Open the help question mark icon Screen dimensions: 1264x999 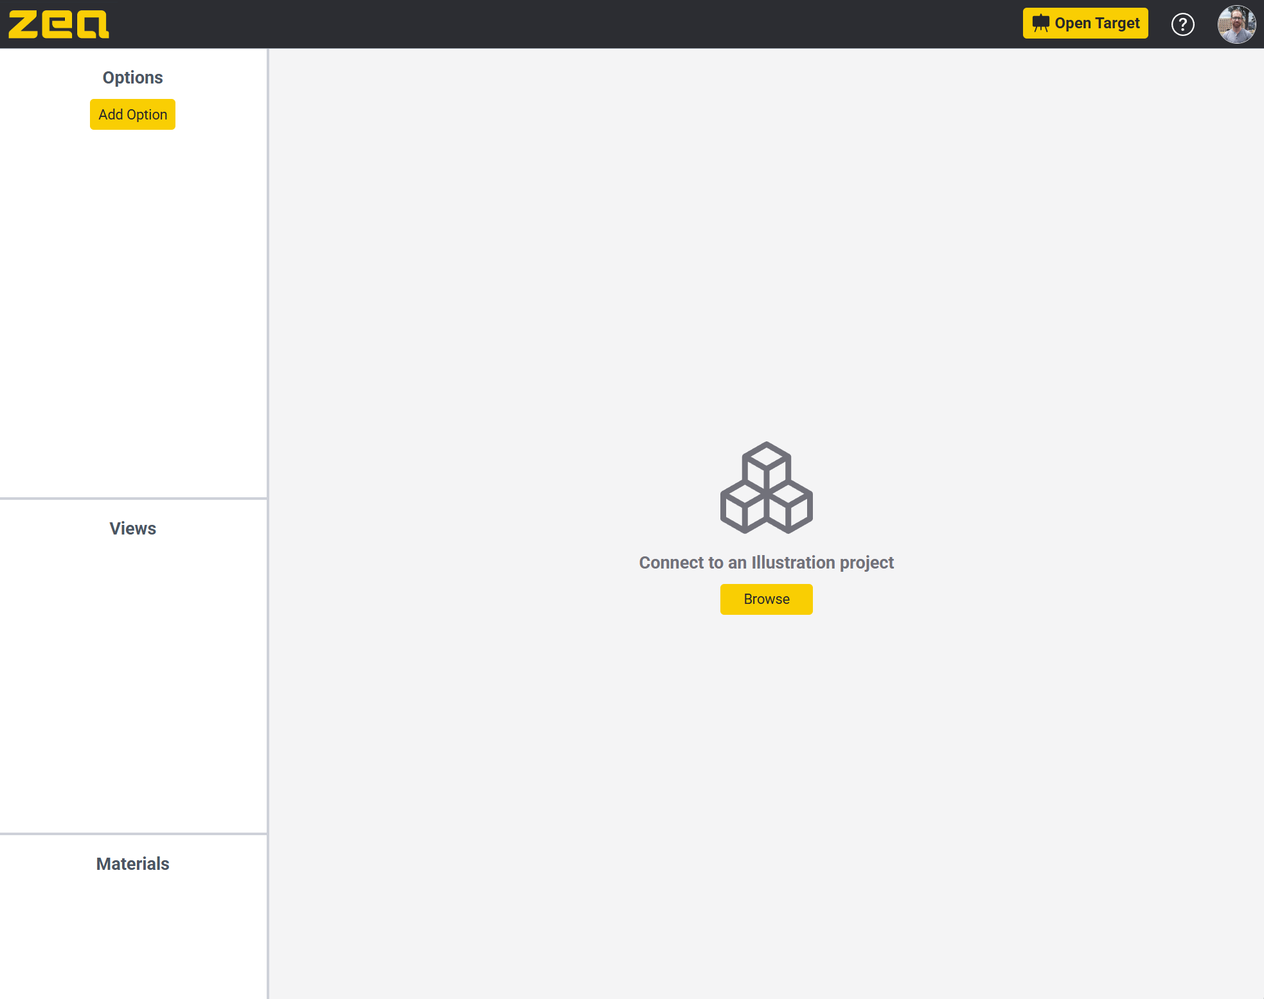pyautogui.click(x=1182, y=24)
